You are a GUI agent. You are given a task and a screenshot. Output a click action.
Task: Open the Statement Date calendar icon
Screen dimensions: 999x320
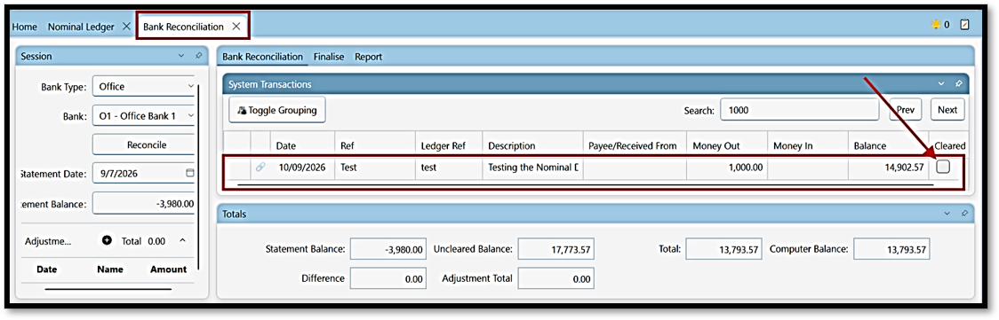(189, 173)
